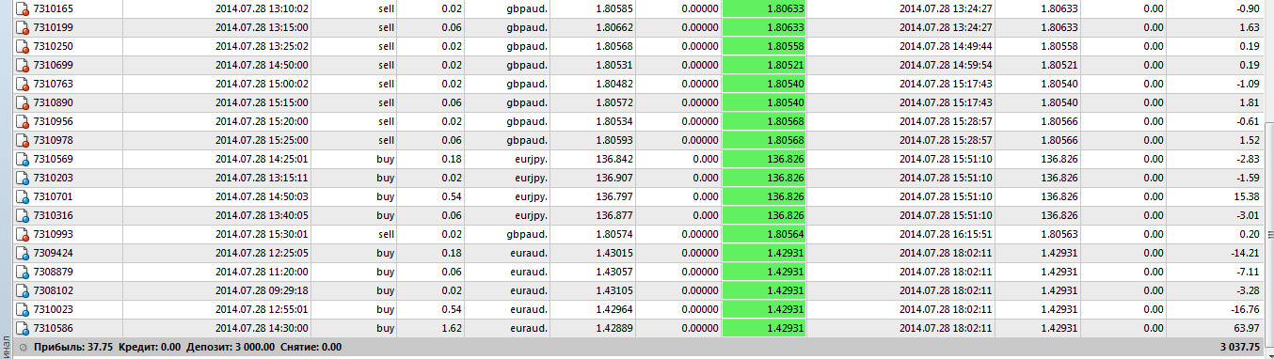
Task: Click the buy order icon for 7308102
Action: (x=23, y=290)
